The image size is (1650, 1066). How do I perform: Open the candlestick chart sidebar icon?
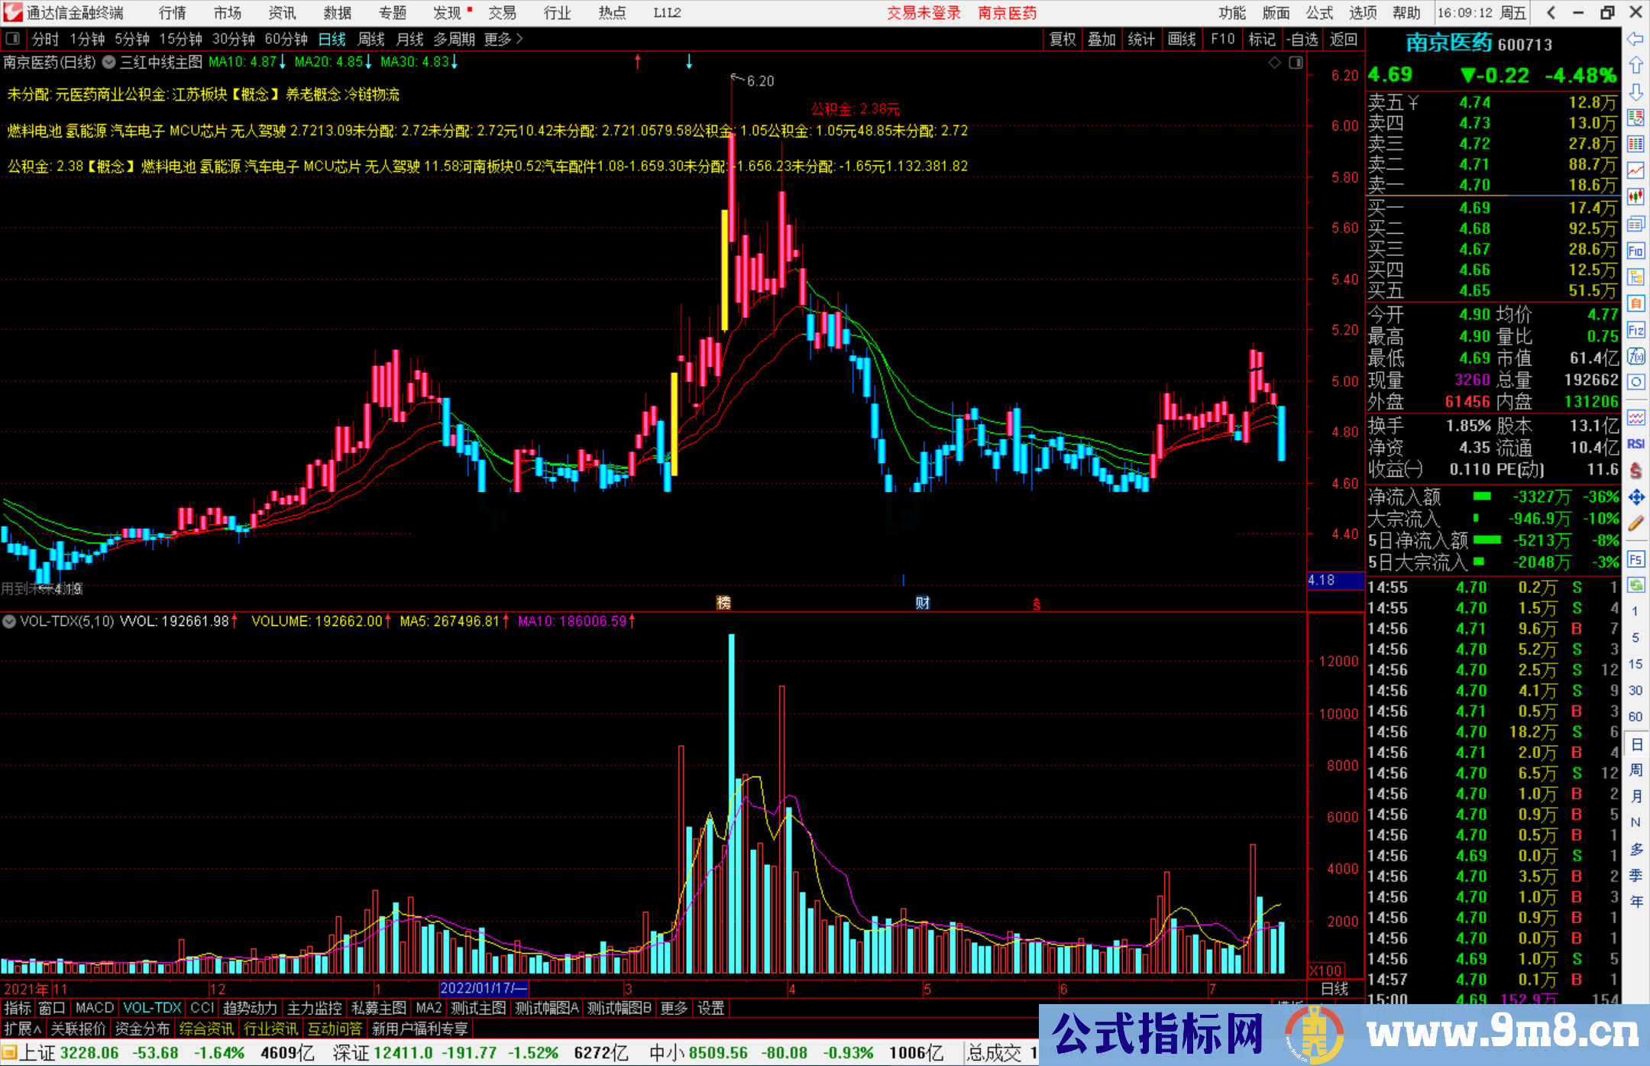click(1635, 196)
